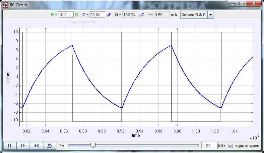The image size is (264, 153).
Task: Click the 10 tick on voltage axis
Action: [16, 32]
